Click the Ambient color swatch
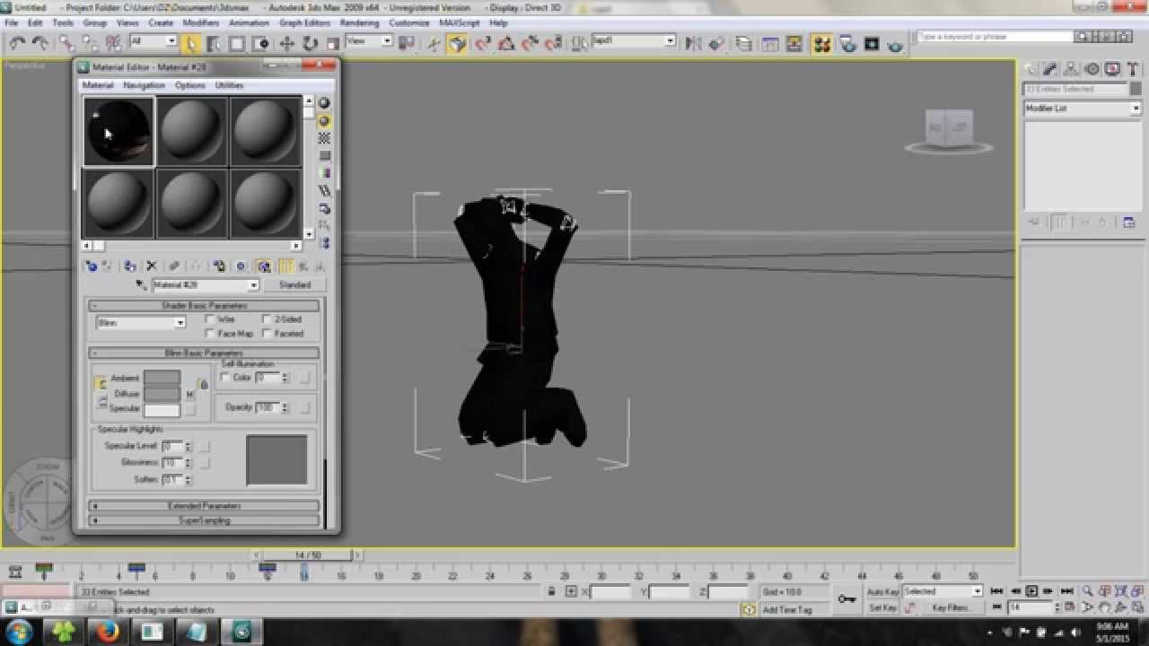 pos(162,378)
